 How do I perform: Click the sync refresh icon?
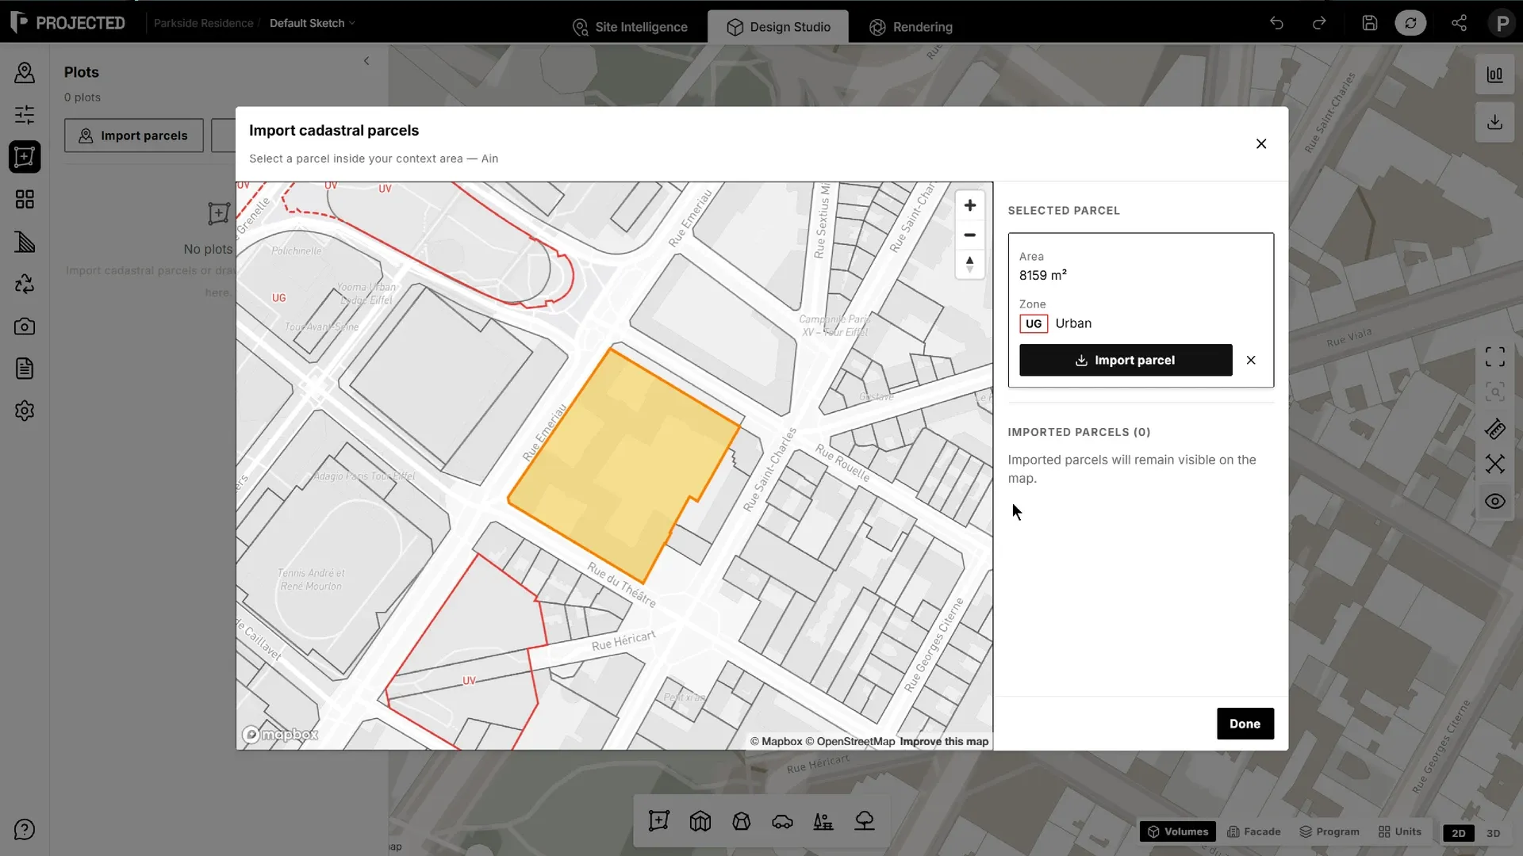1410,23
